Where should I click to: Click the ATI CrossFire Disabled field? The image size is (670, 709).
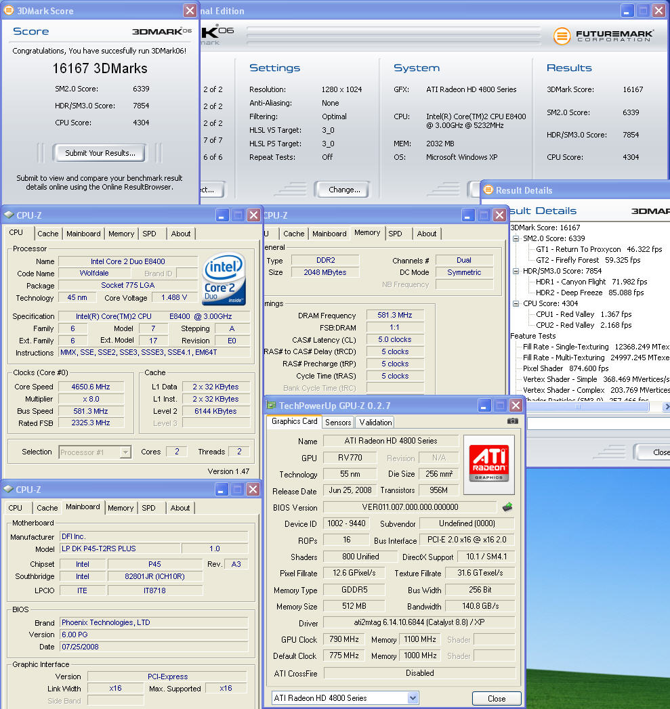click(419, 673)
